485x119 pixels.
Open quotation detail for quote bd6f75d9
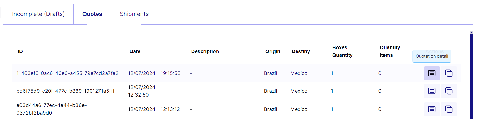tap(432, 91)
